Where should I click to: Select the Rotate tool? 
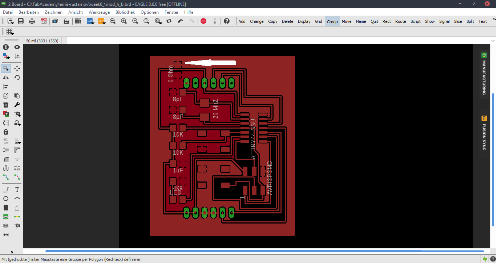[17, 78]
